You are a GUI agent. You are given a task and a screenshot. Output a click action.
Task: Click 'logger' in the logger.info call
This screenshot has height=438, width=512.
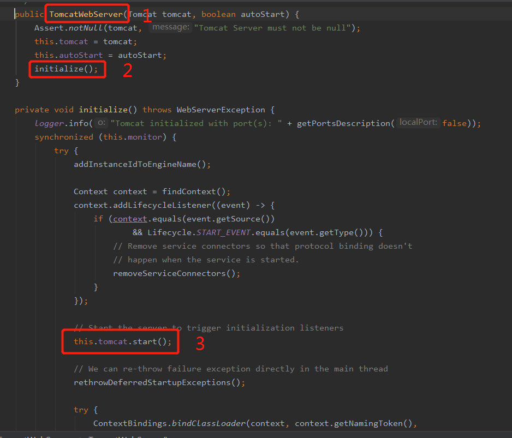pos(49,123)
